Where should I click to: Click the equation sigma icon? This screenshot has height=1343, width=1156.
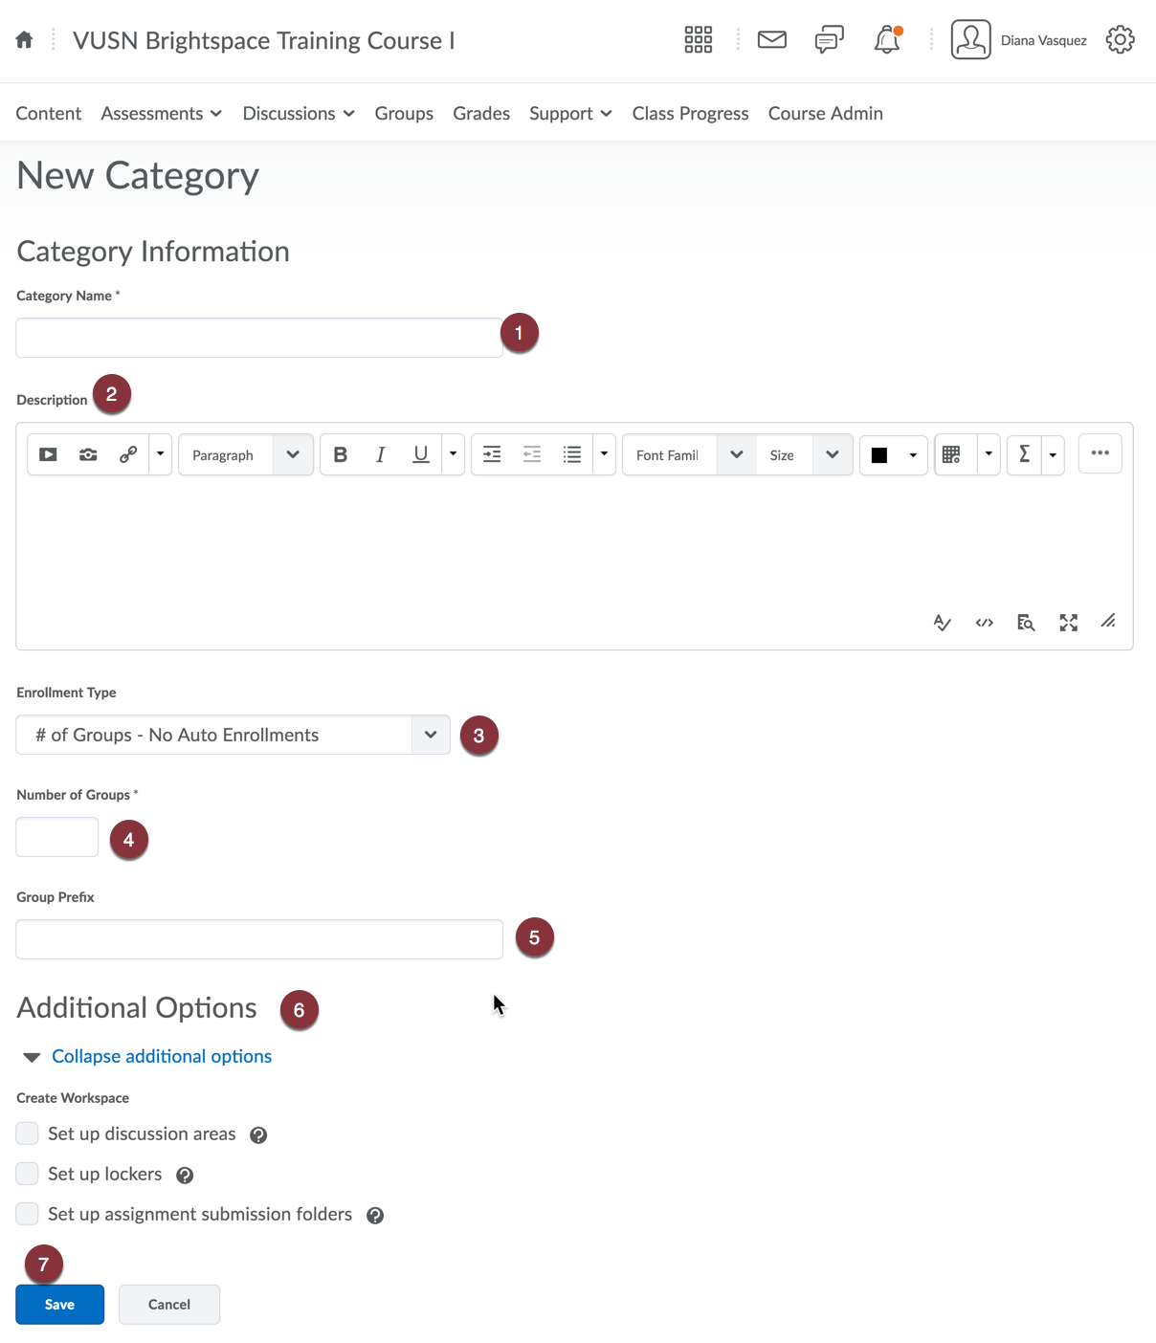click(x=1024, y=454)
